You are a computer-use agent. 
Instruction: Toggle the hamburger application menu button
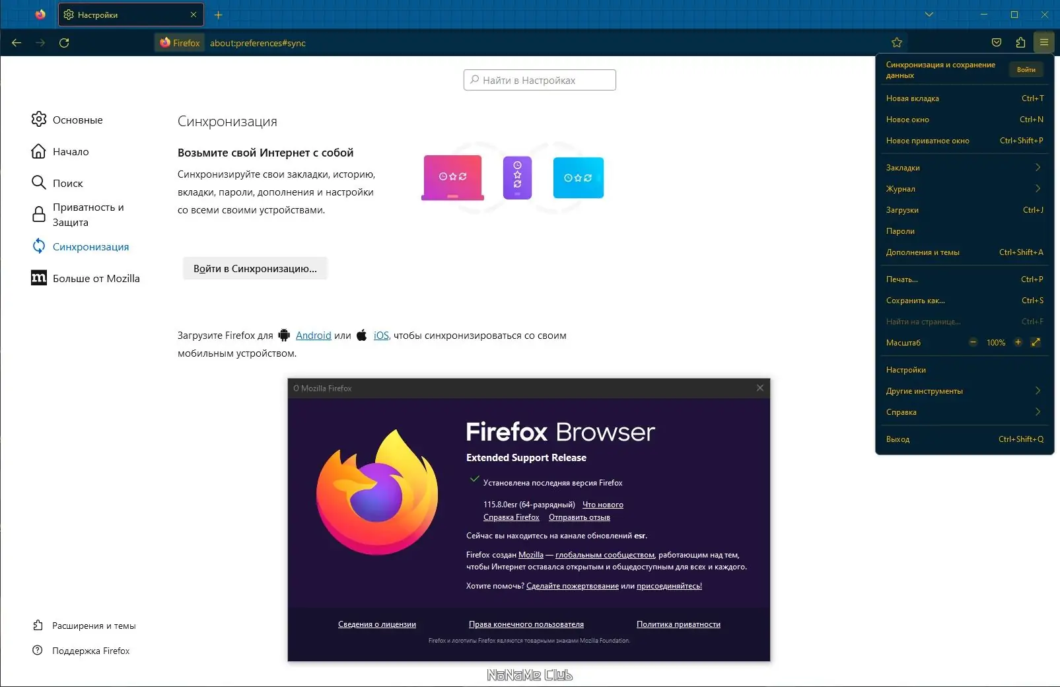point(1044,43)
